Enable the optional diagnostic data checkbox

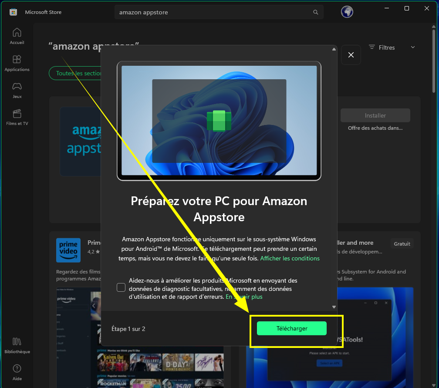[x=121, y=287]
